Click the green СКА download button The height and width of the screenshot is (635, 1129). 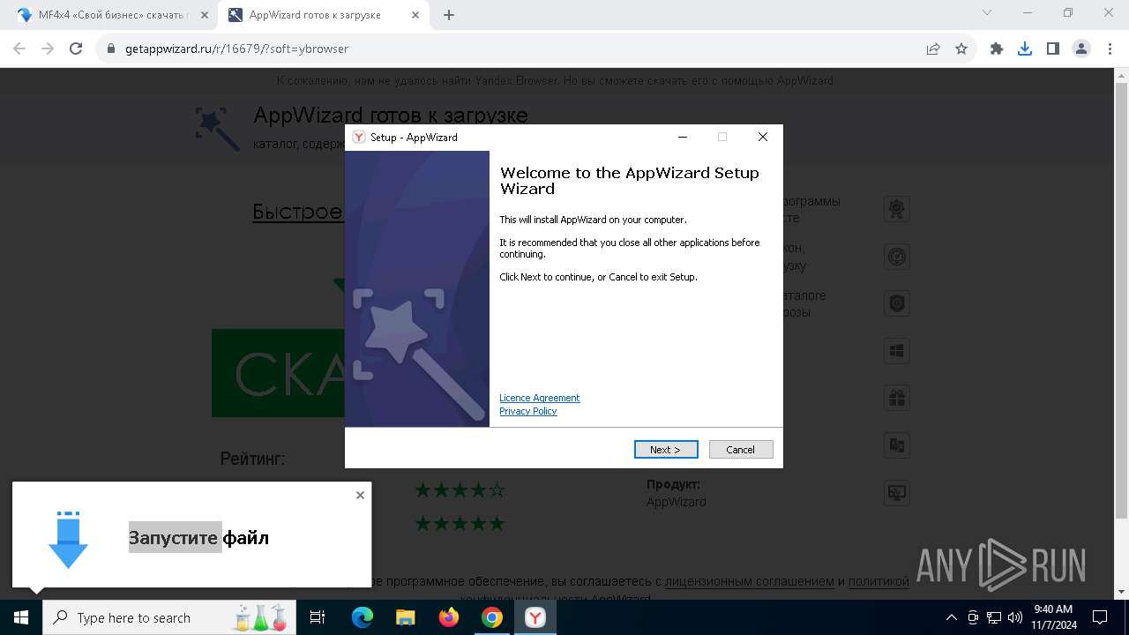tap(278, 373)
